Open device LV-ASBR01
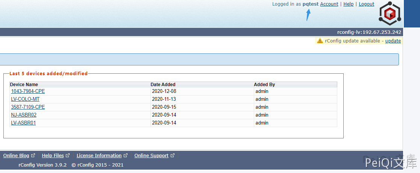This screenshot has width=420, height=173. [23, 123]
